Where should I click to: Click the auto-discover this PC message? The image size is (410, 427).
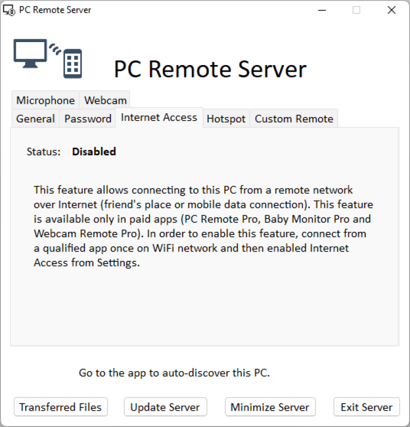point(174,373)
